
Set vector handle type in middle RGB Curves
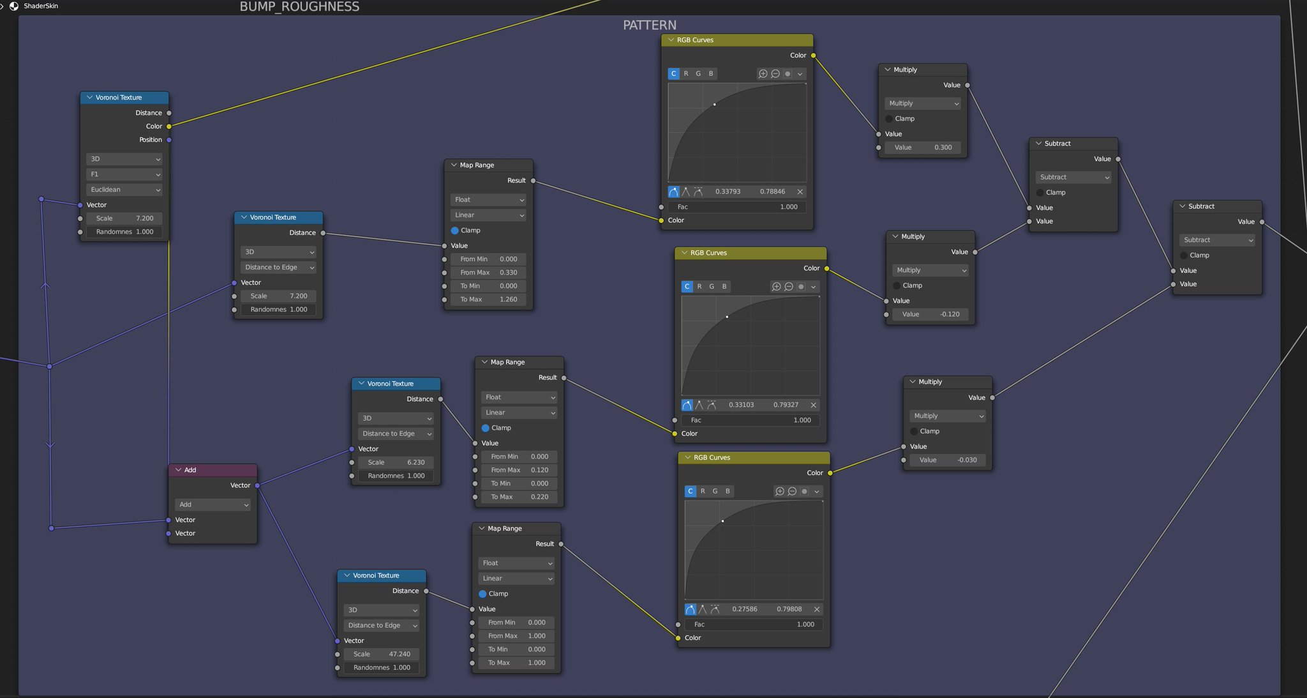click(699, 405)
